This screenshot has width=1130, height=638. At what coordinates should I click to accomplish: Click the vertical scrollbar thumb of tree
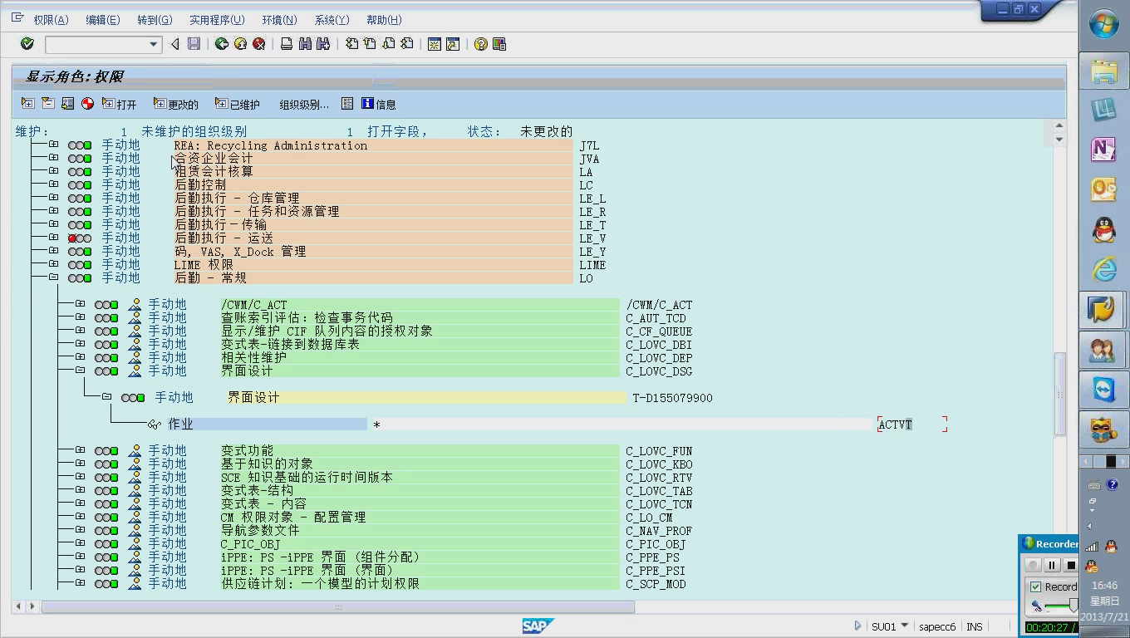coord(1059,393)
